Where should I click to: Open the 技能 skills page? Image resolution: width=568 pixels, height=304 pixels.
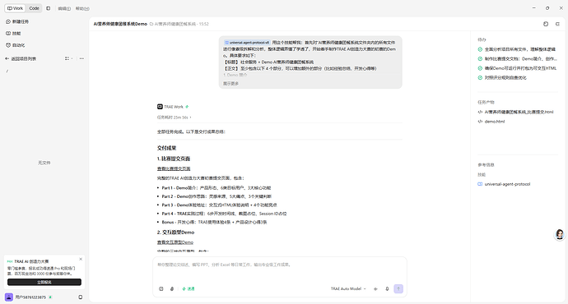pyautogui.click(x=13, y=33)
